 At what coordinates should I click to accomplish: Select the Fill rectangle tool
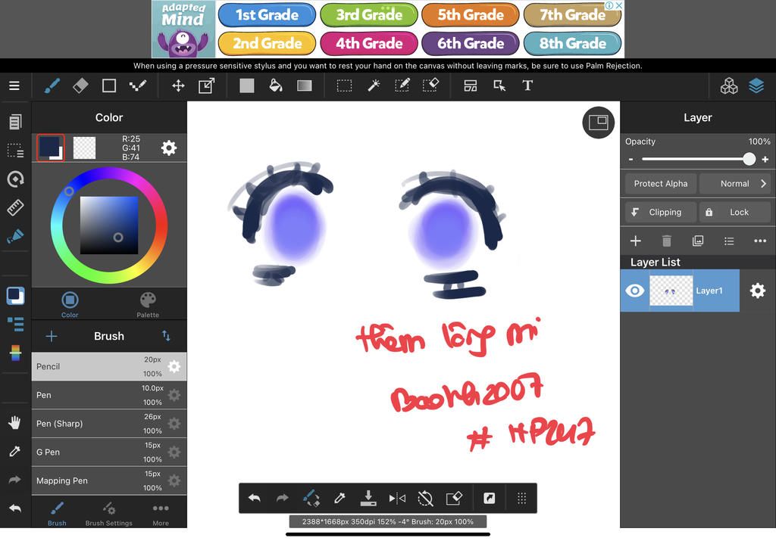pyautogui.click(x=246, y=86)
